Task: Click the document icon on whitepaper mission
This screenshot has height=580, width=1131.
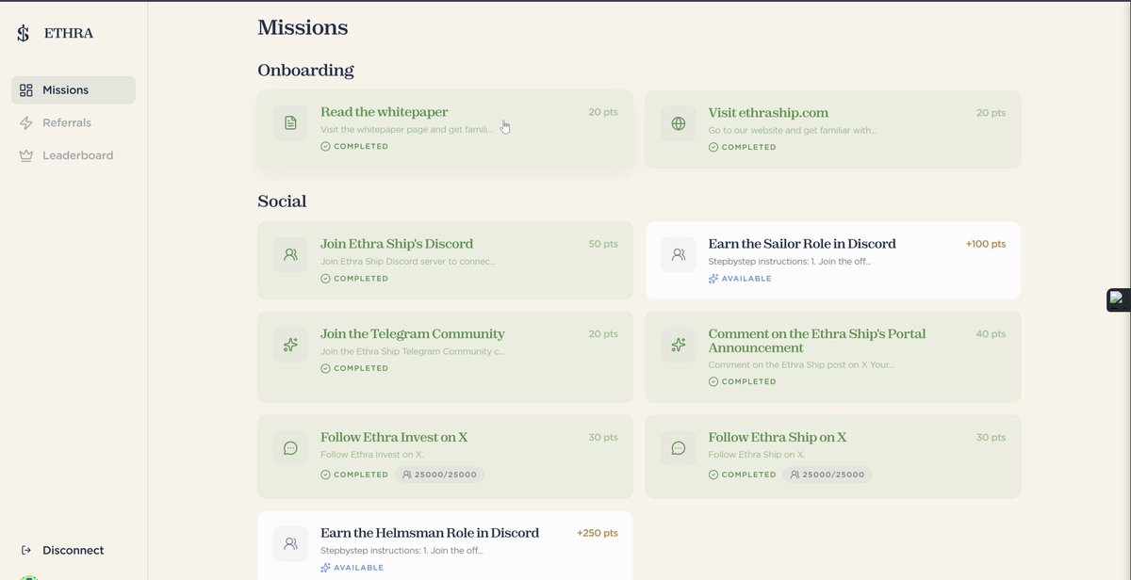Action: click(290, 123)
